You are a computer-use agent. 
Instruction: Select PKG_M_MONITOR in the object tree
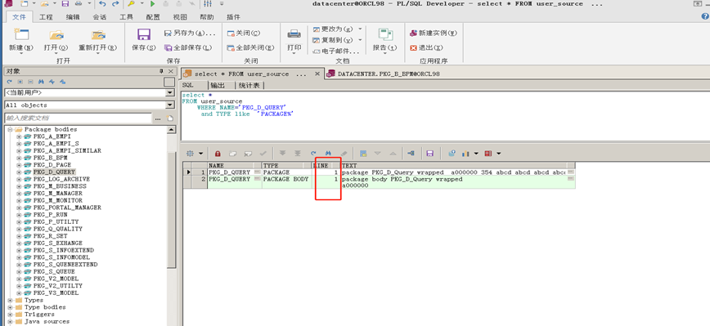click(x=57, y=200)
